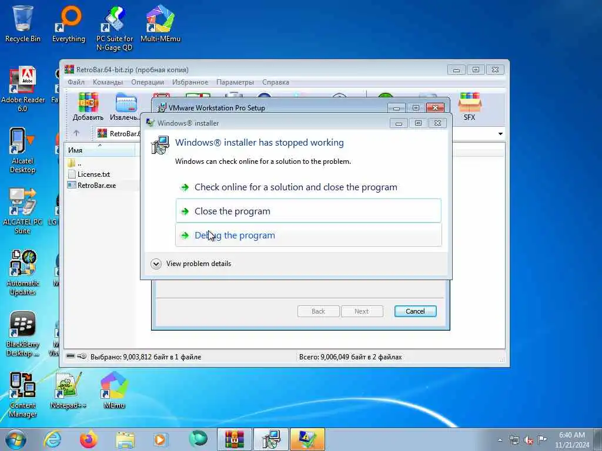602x451 pixels.
Task: Click the muted volume tray icon
Action: click(529, 440)
